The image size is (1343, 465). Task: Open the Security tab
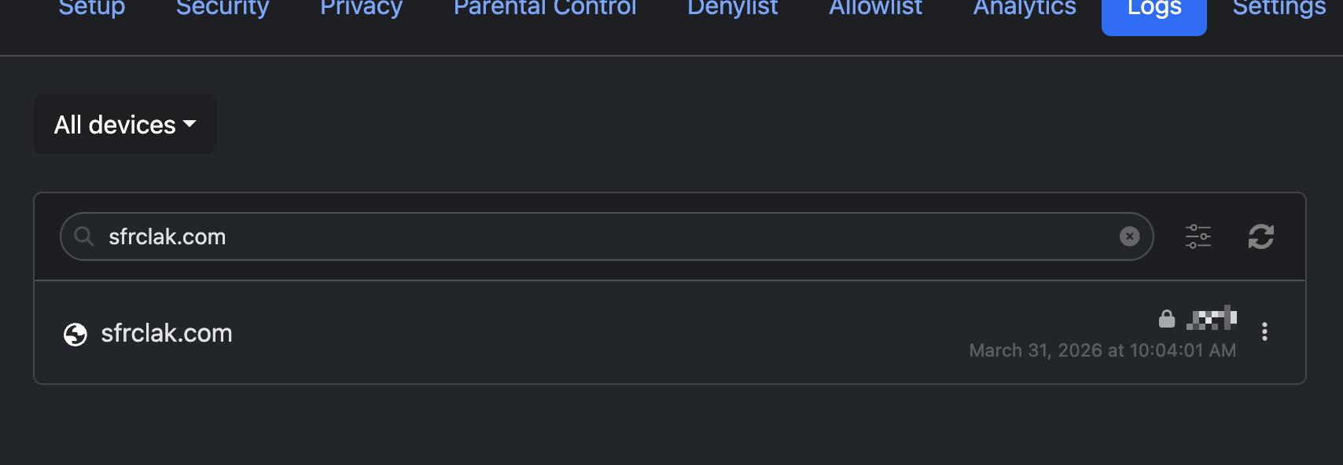click(x=223, y=9)
